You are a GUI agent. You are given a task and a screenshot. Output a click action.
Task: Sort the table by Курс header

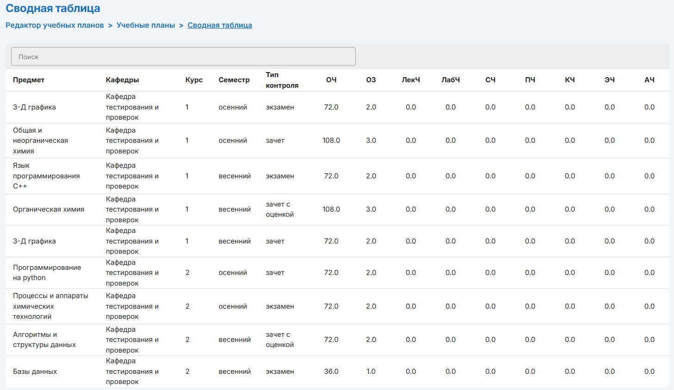(x=194, y=80)
